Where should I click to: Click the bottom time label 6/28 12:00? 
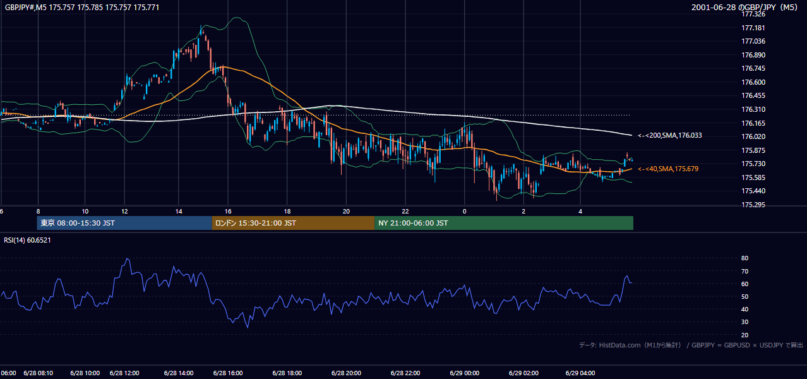click(124, 373)
